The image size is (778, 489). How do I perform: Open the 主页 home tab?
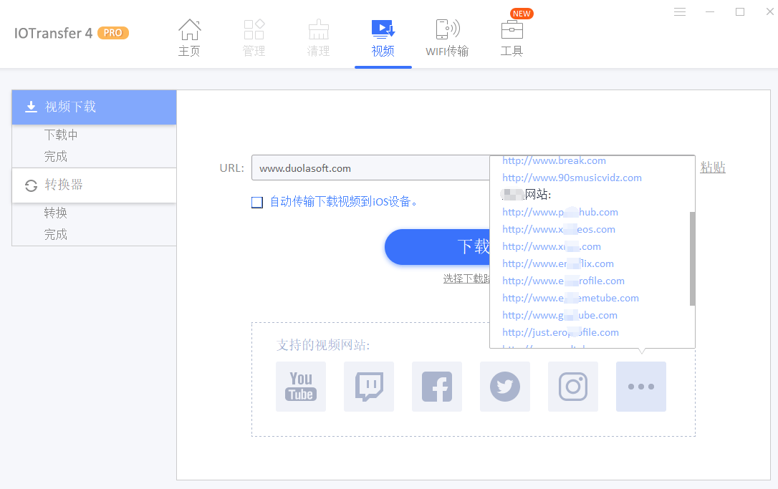pyautogui.click(x=190, y=38)
